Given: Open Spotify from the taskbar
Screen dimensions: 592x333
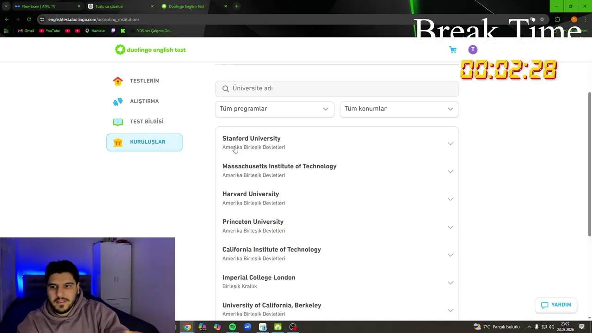Looking at the screenshot, I should [x=233, y=327].
